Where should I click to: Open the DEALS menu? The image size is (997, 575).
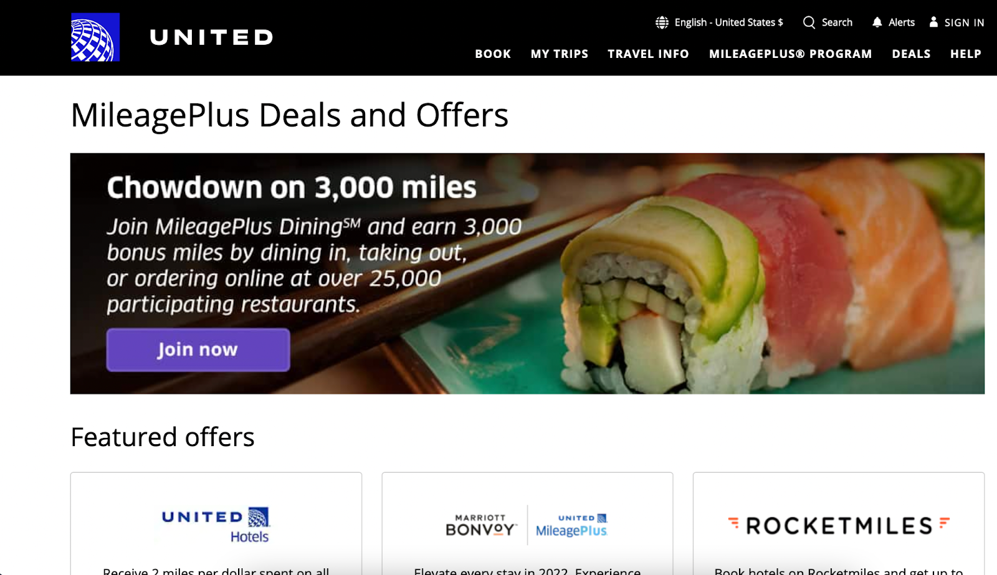click(911, 54)
